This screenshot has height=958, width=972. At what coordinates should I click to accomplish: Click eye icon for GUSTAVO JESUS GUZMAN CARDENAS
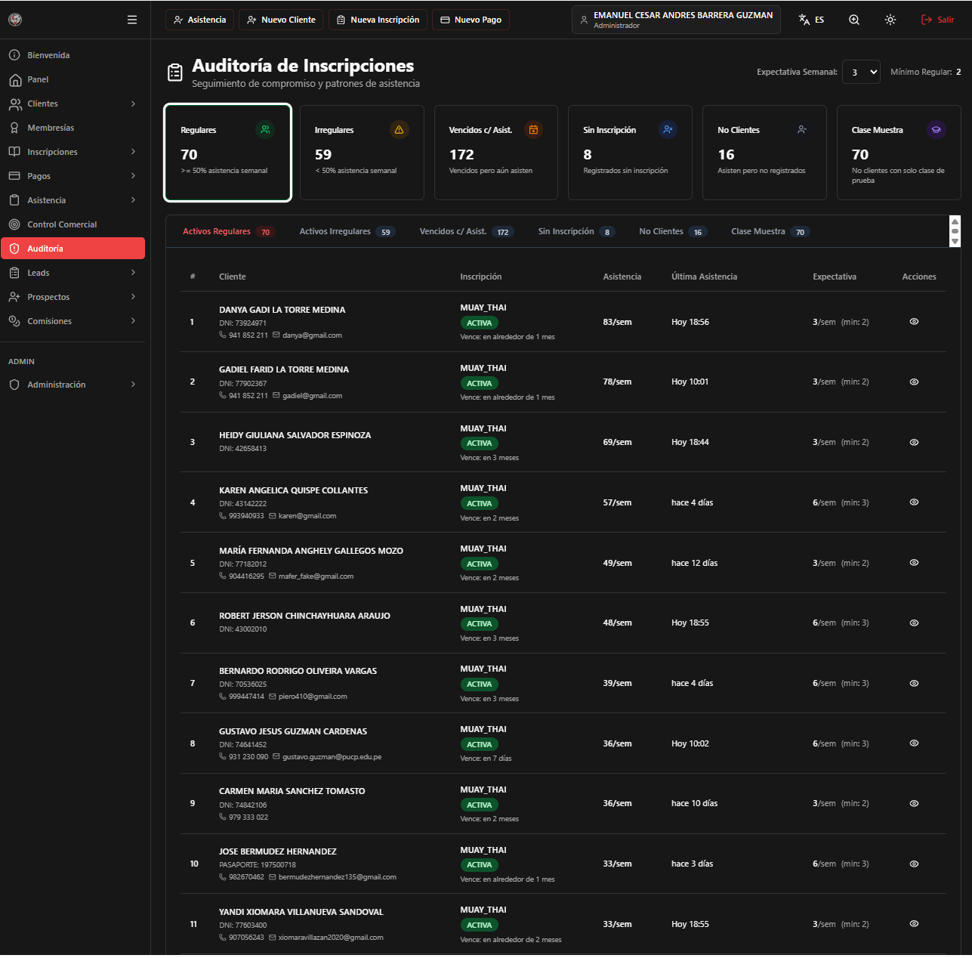coord(914,743)
